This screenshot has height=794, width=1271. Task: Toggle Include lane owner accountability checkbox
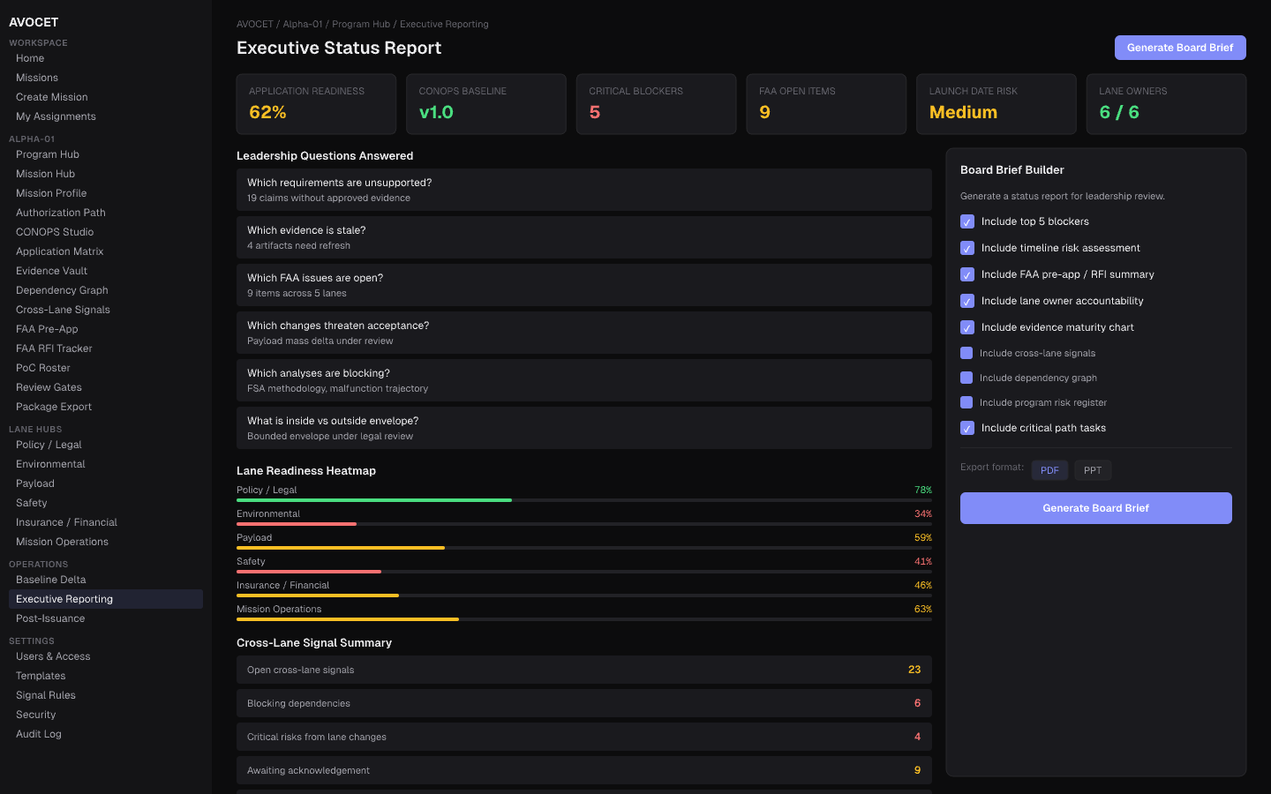tap(967, 301)
